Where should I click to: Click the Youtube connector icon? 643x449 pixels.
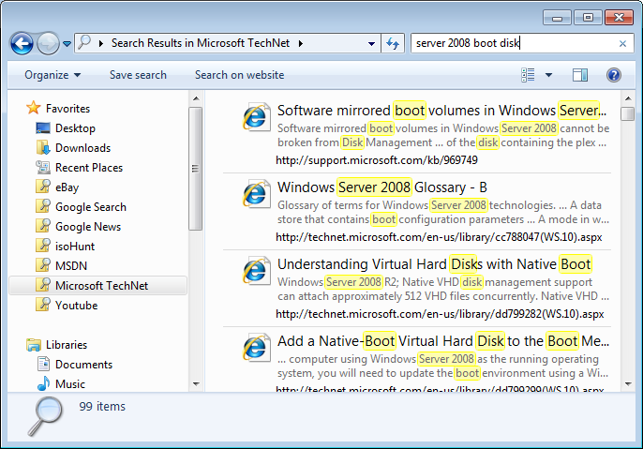click(x=43, y=305)
